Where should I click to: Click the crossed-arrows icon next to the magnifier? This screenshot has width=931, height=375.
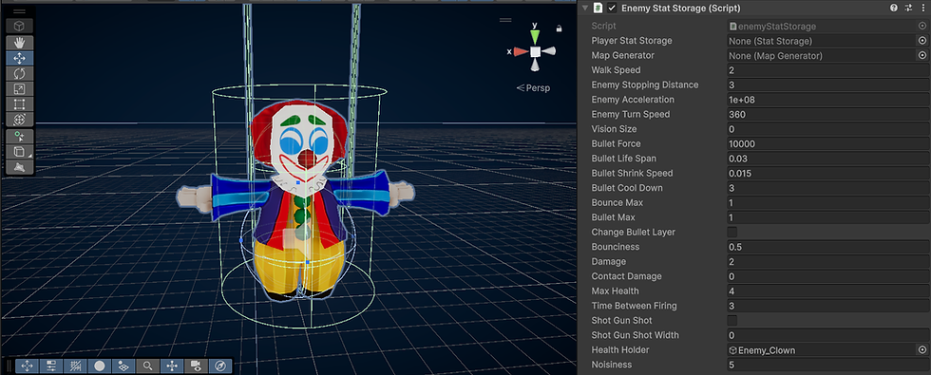tap(172, 366)
